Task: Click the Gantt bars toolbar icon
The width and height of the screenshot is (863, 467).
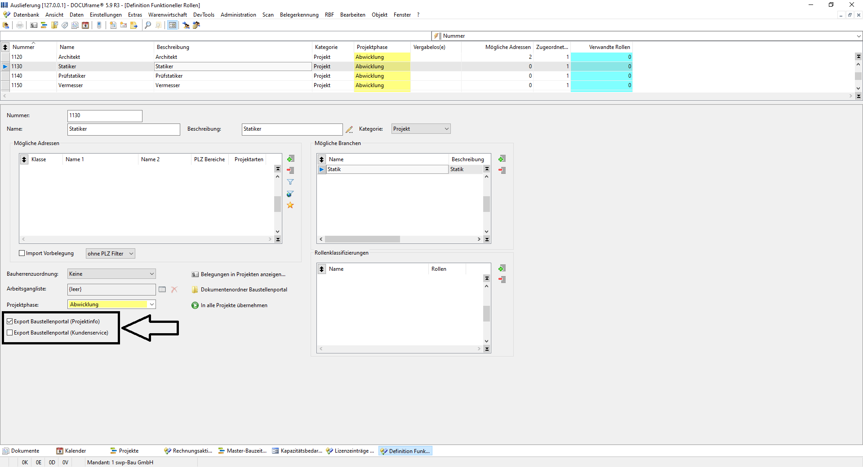Action: pos(44,25)
